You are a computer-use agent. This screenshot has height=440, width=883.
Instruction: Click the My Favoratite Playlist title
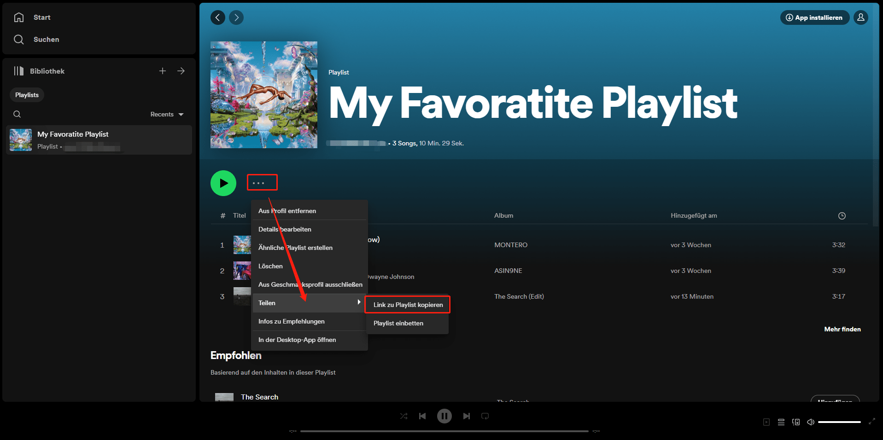pyautogui.click(x=533, y=103)
